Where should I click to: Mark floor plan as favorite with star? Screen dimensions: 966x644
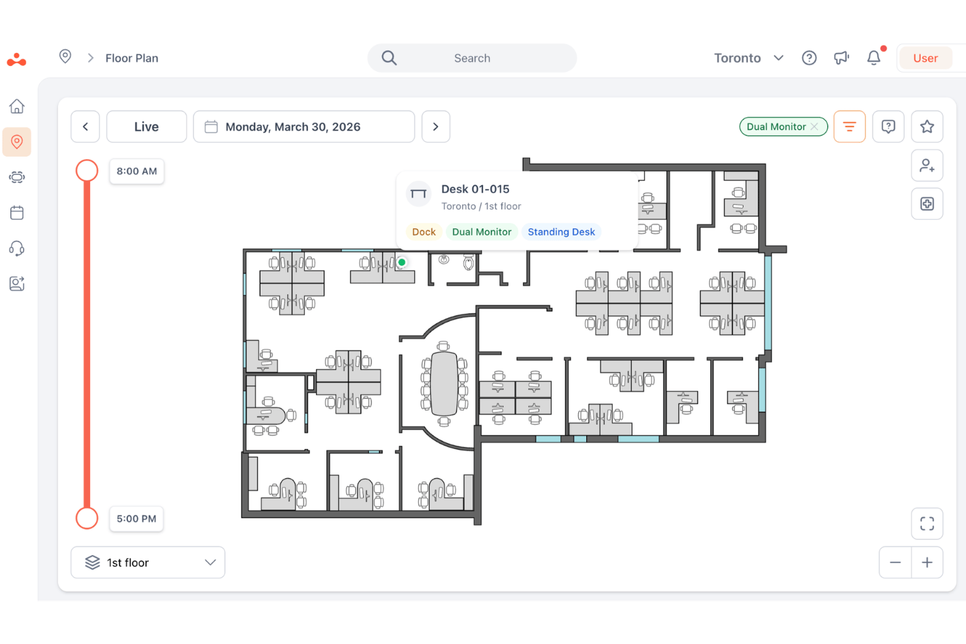927,127
